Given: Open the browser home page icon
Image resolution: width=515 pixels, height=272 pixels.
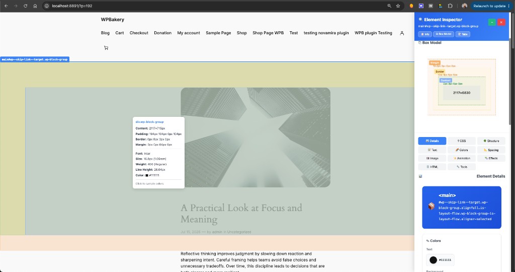Looking at the screenshot, I should click(x=35, y=6).
